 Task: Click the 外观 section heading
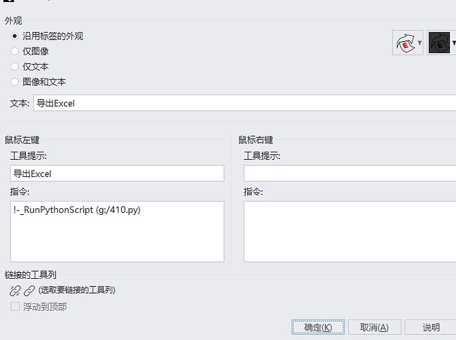click(x=13, y=20)
